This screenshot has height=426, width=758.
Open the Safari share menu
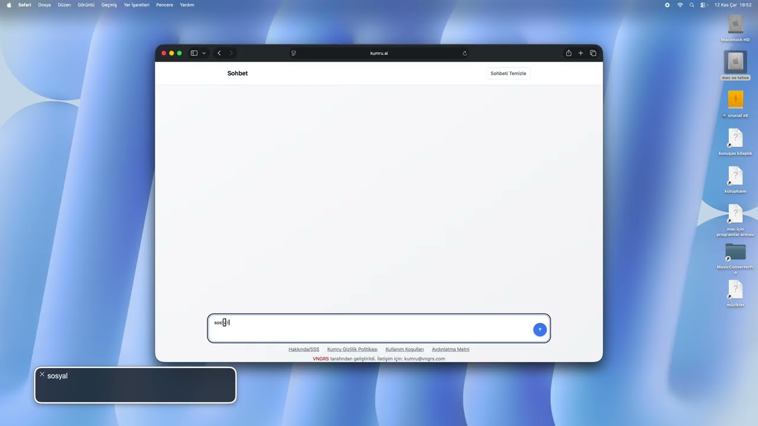568,53
